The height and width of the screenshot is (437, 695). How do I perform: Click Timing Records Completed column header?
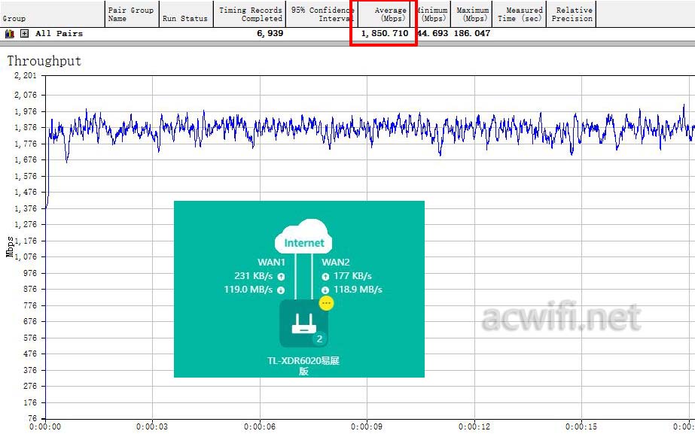pyautogui.click(x=249, y=14)
